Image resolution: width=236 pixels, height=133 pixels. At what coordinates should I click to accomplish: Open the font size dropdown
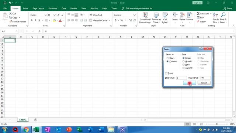pyautogui.click(x=55, y=15)
